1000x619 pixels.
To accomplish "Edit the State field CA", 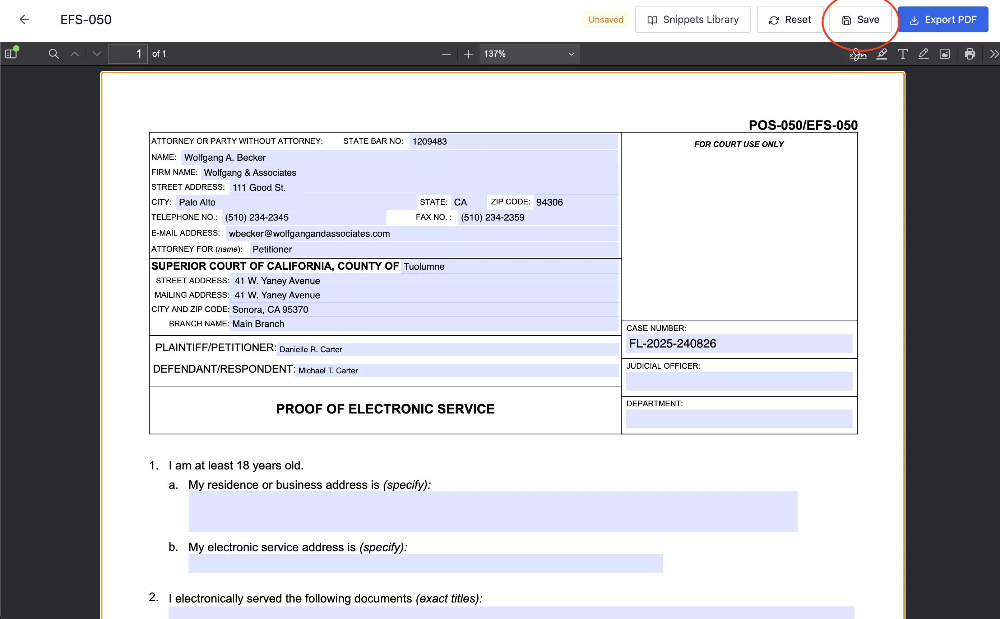I will pyautogui.click(x=469, y=202).
